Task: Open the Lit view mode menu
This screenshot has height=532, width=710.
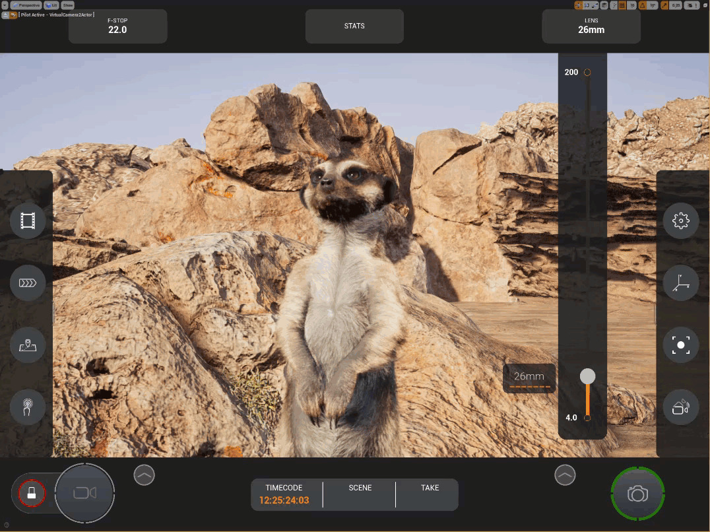Action: coord(52,5)
